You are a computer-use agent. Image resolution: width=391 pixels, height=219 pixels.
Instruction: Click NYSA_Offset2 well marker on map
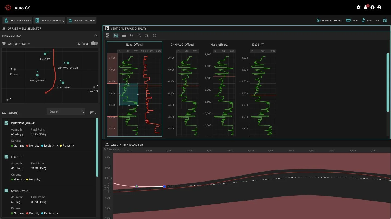[x=63, y=83]
